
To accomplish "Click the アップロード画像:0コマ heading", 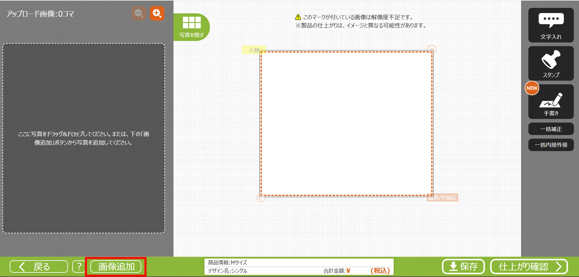I will click(40, 14).
